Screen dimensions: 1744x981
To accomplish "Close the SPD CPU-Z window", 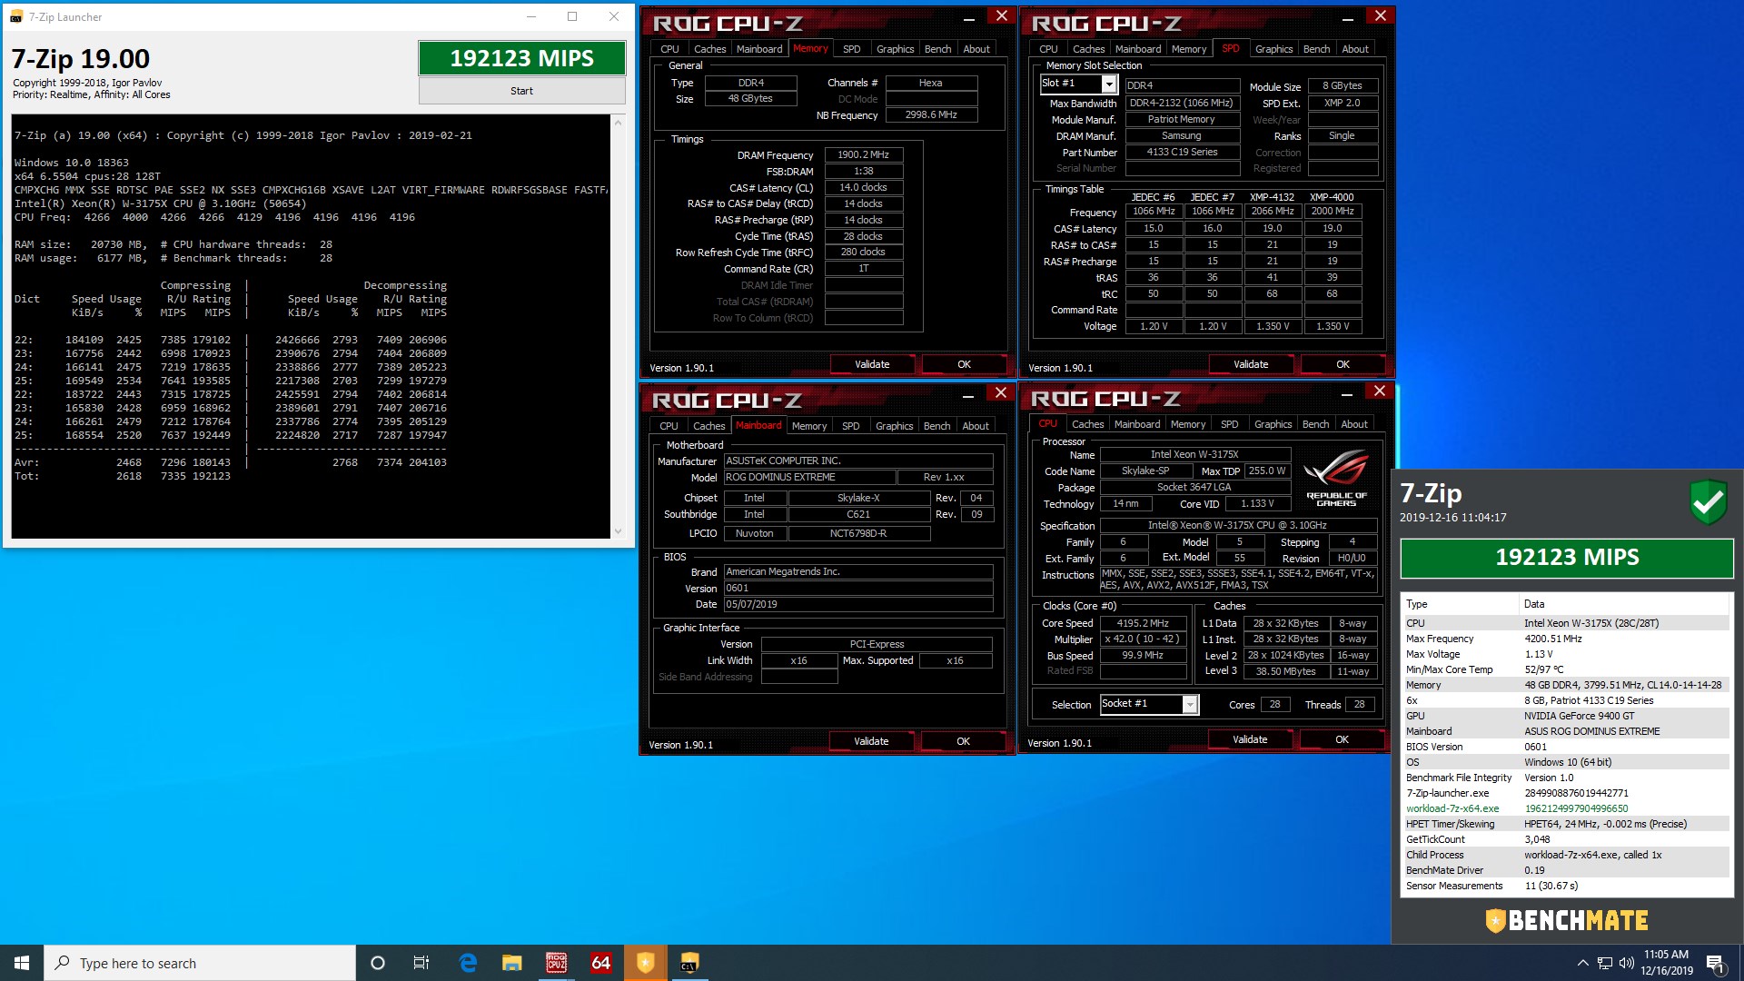I will 1381,15.
